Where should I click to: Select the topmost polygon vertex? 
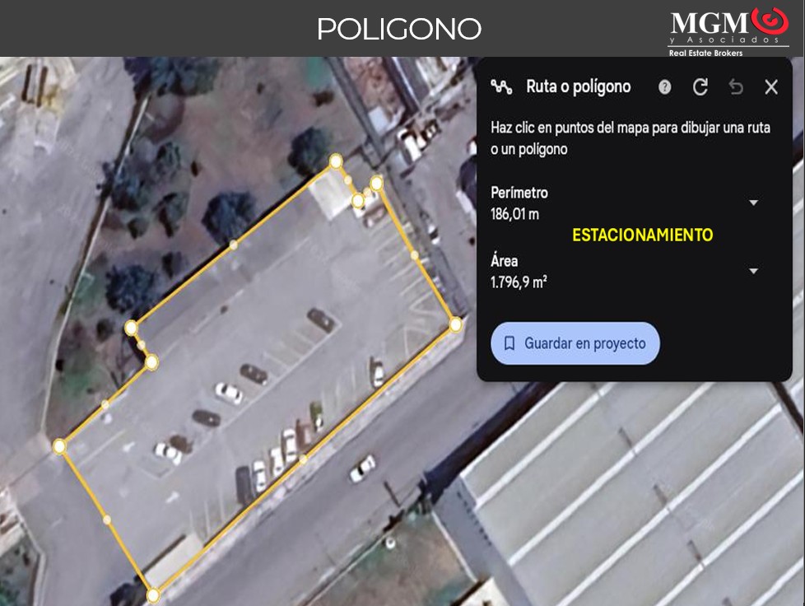336,161
